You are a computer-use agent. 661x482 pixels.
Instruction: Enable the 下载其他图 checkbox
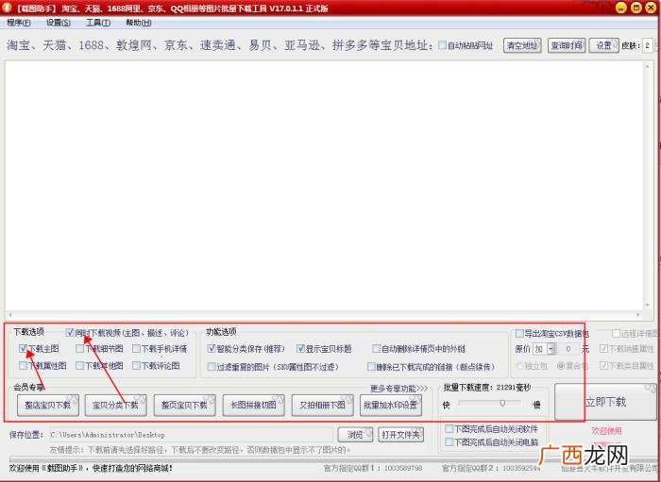(x=79, y=365)
